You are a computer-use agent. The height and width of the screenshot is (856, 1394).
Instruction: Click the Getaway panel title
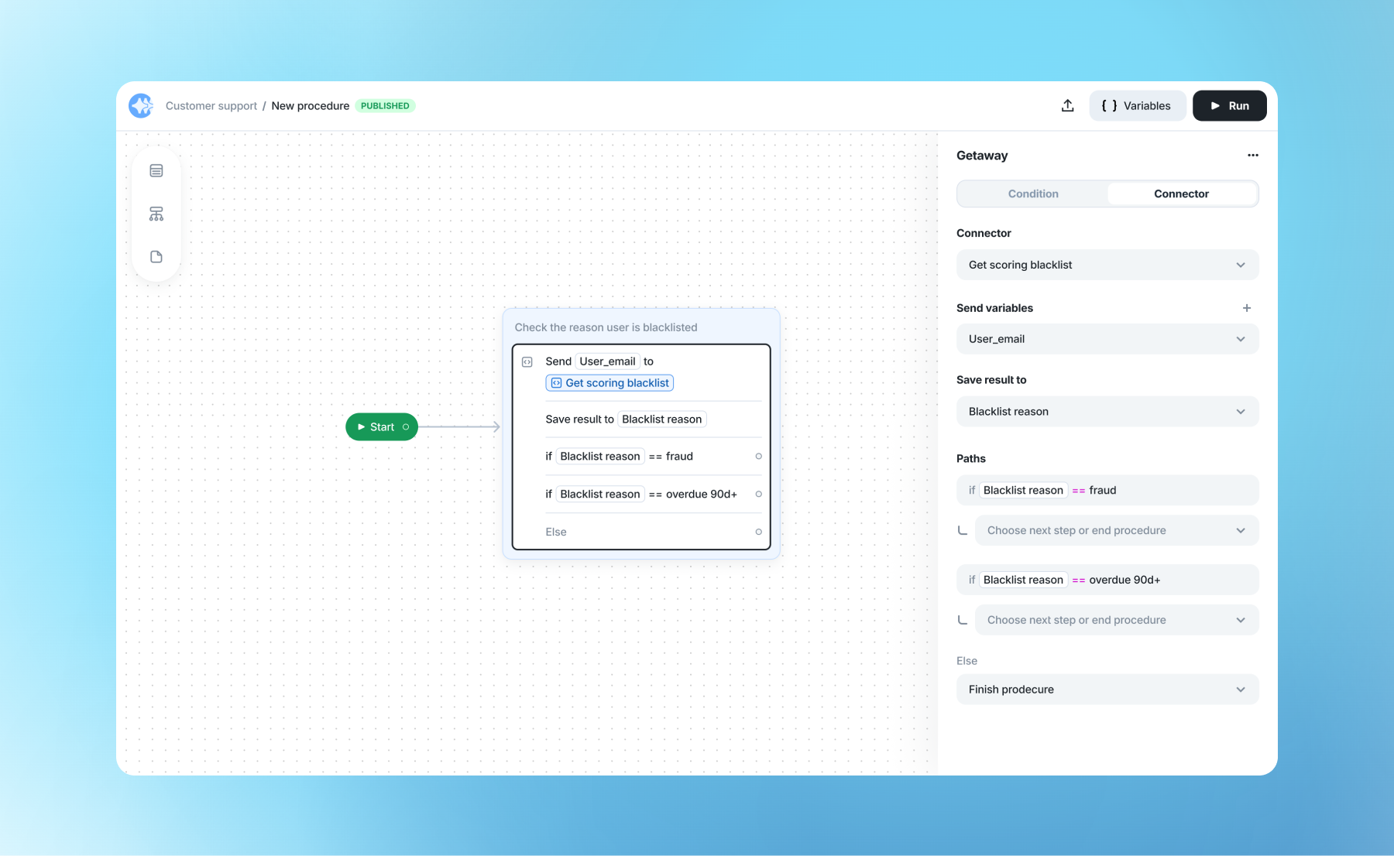[x=982, y=156]
